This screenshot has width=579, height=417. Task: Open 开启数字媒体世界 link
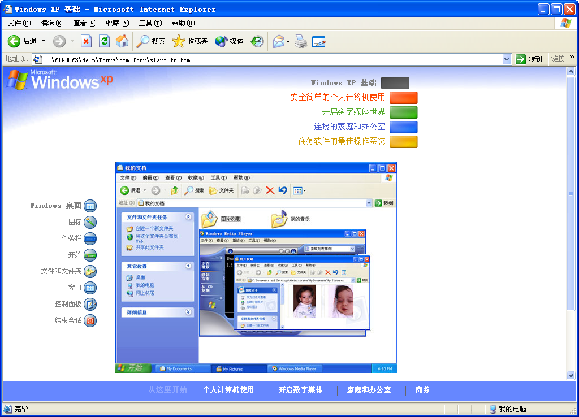[x=353, y=112]
